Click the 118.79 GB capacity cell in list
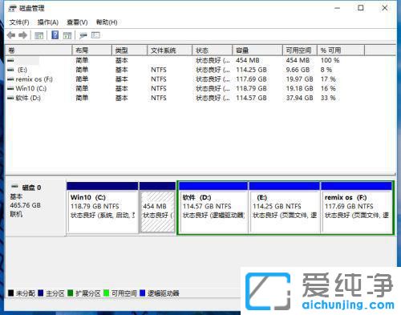 251,88
